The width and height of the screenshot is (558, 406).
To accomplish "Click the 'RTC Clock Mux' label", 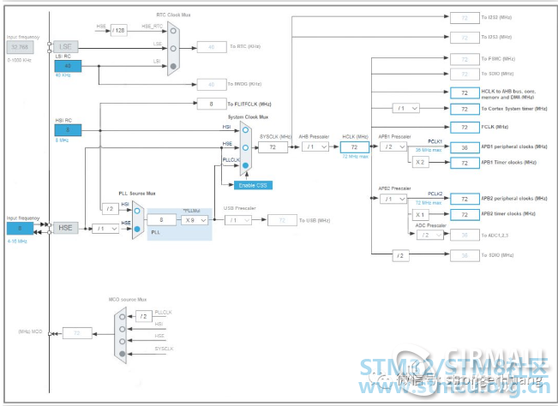I will [x=173, y=15].
